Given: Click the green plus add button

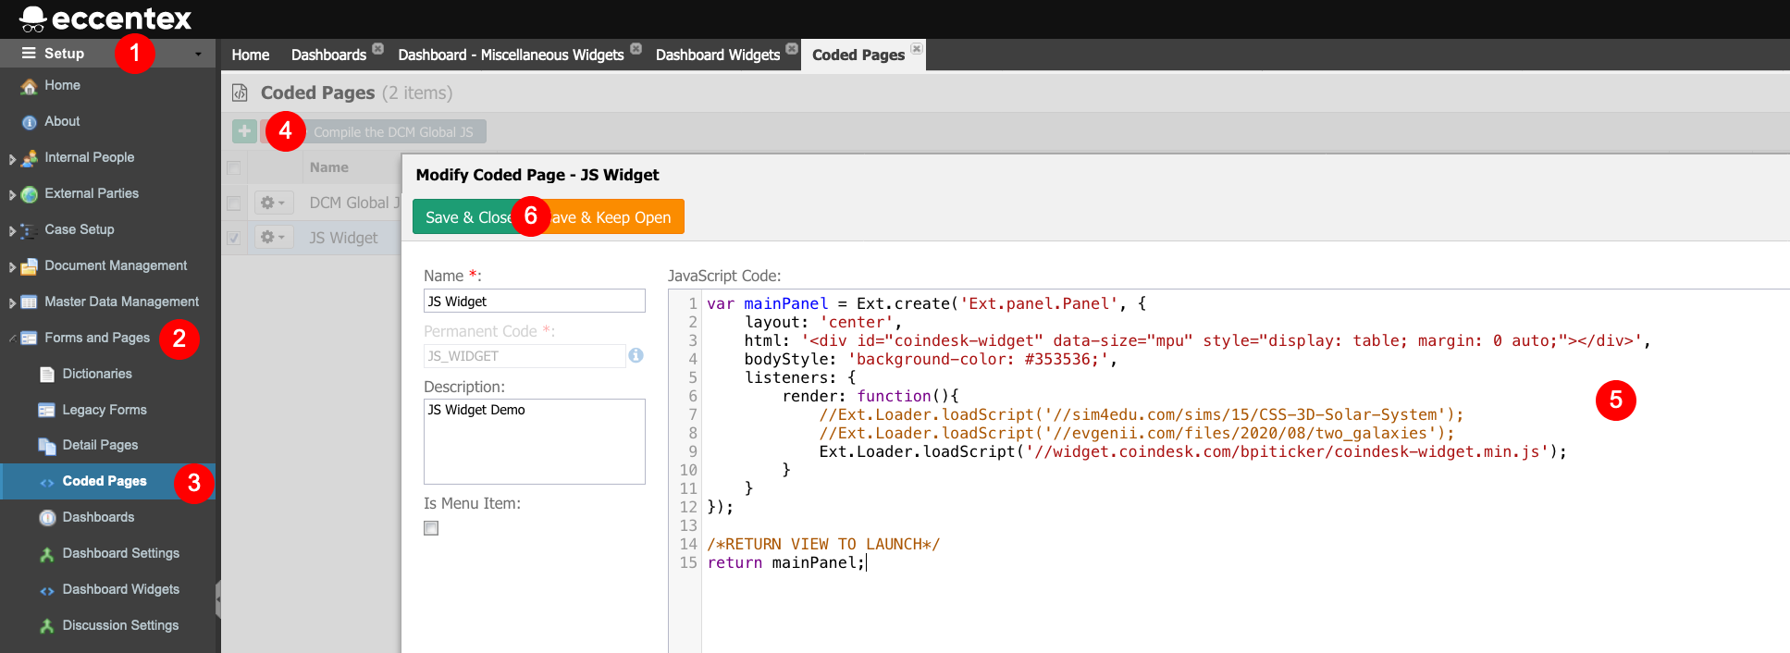Looking at the screenshot, I should click(244, 131).
